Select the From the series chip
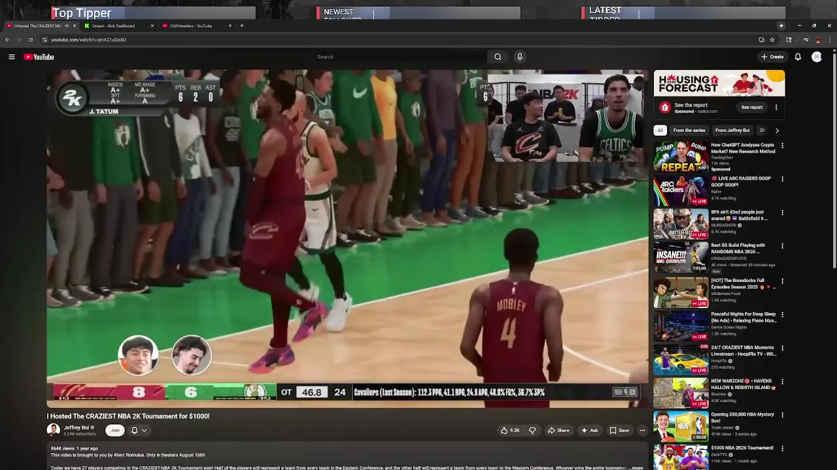 pos(689,130)
